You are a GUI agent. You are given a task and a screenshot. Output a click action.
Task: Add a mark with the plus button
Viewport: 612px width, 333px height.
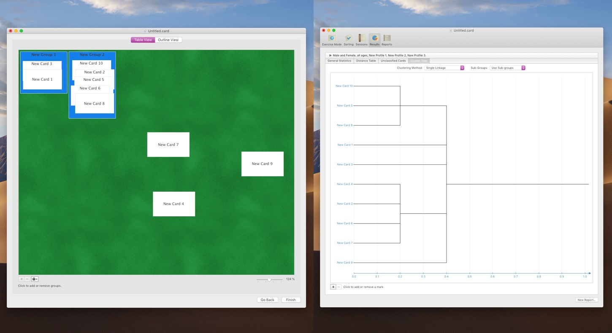[333, 287]
